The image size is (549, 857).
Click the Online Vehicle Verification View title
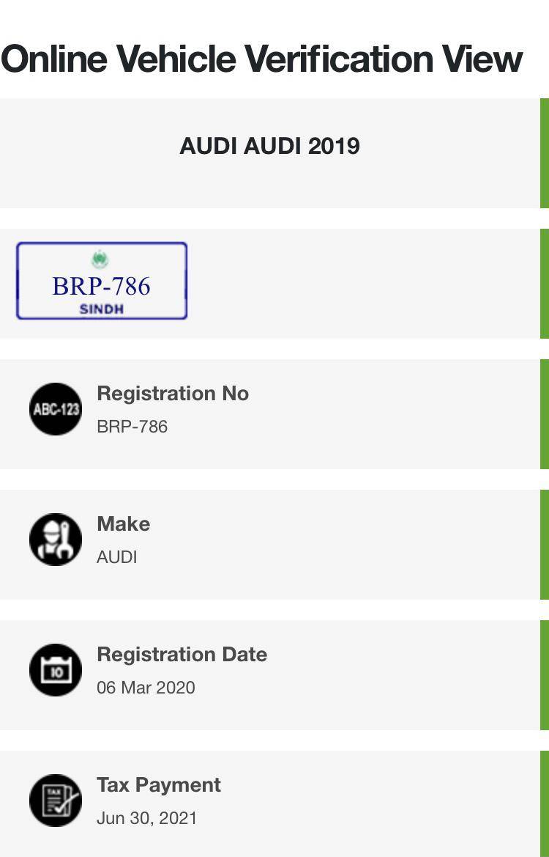262,59
